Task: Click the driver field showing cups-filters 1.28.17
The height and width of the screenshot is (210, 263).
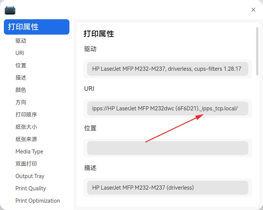Action: (168, 69)
